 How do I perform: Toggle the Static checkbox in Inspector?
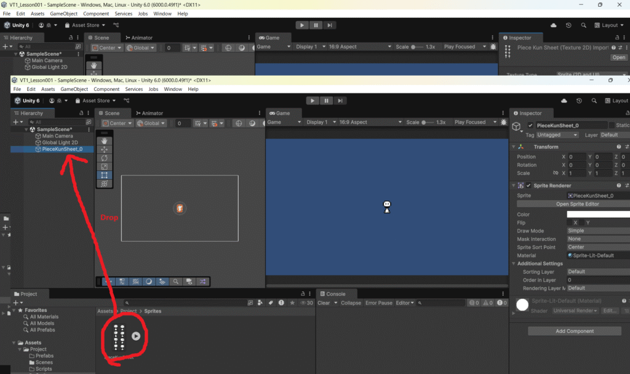[x=612, y=125]
